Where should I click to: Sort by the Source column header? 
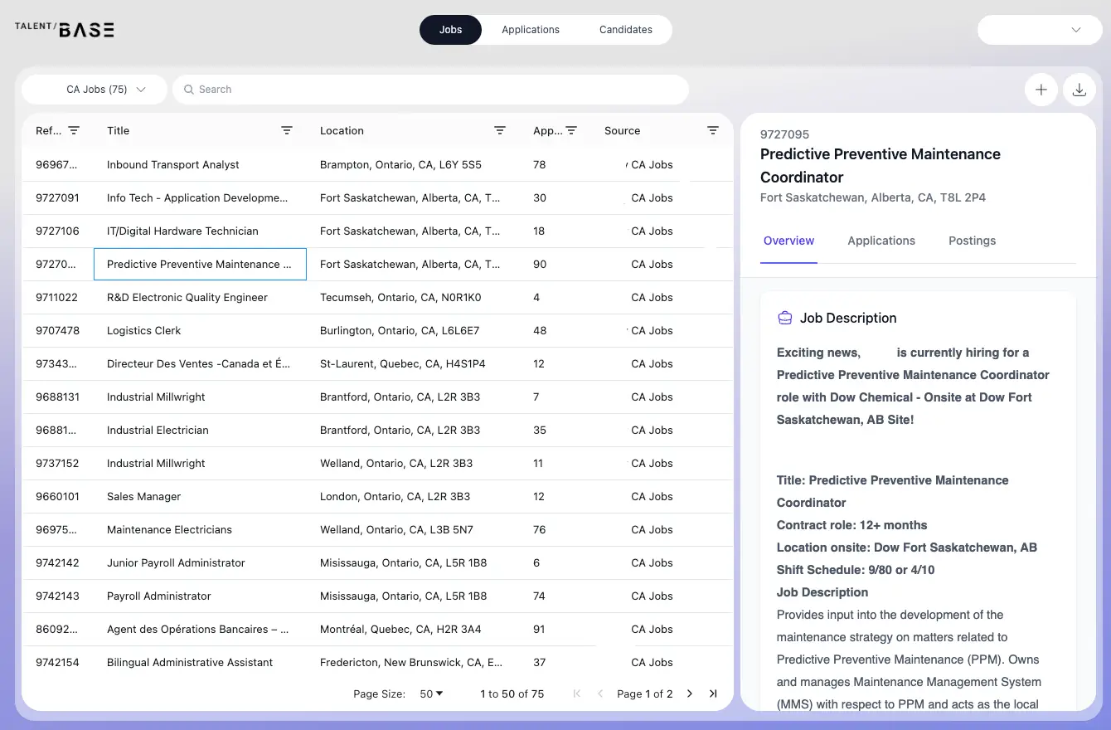tap(622, 130)
